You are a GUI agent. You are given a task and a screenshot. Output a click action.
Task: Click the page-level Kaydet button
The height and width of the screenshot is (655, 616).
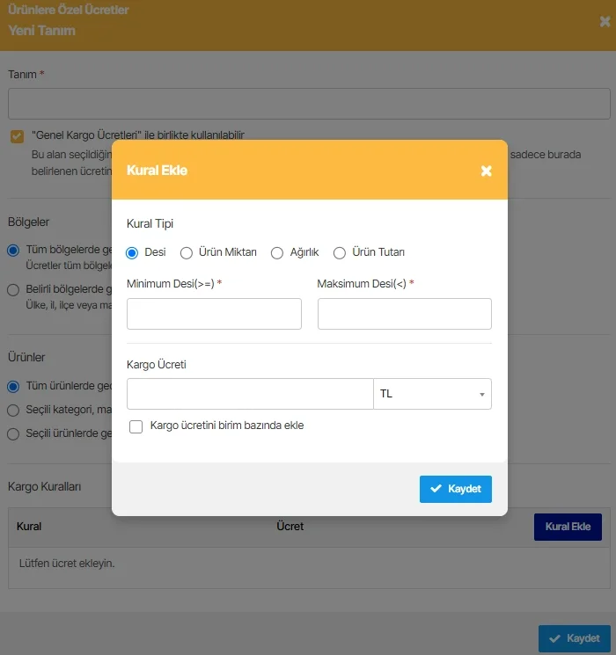pyautogui.click(x=574, y=638)
